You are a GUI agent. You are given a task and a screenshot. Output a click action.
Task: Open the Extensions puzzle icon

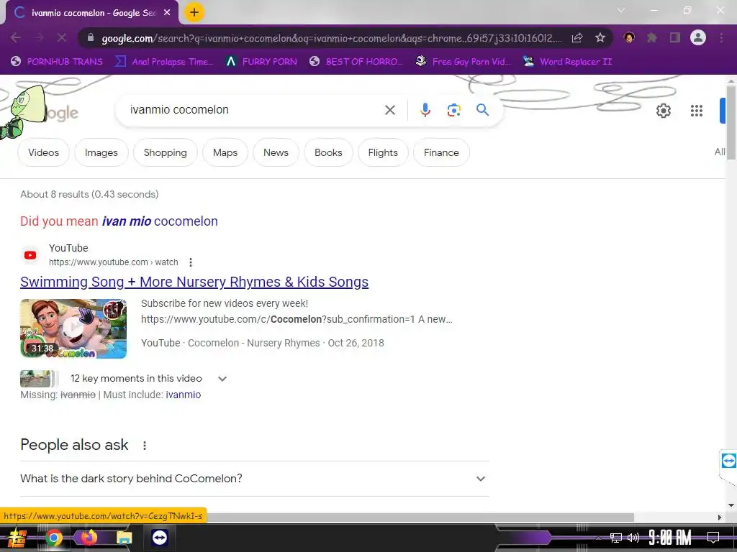click(x=652, y=37)
